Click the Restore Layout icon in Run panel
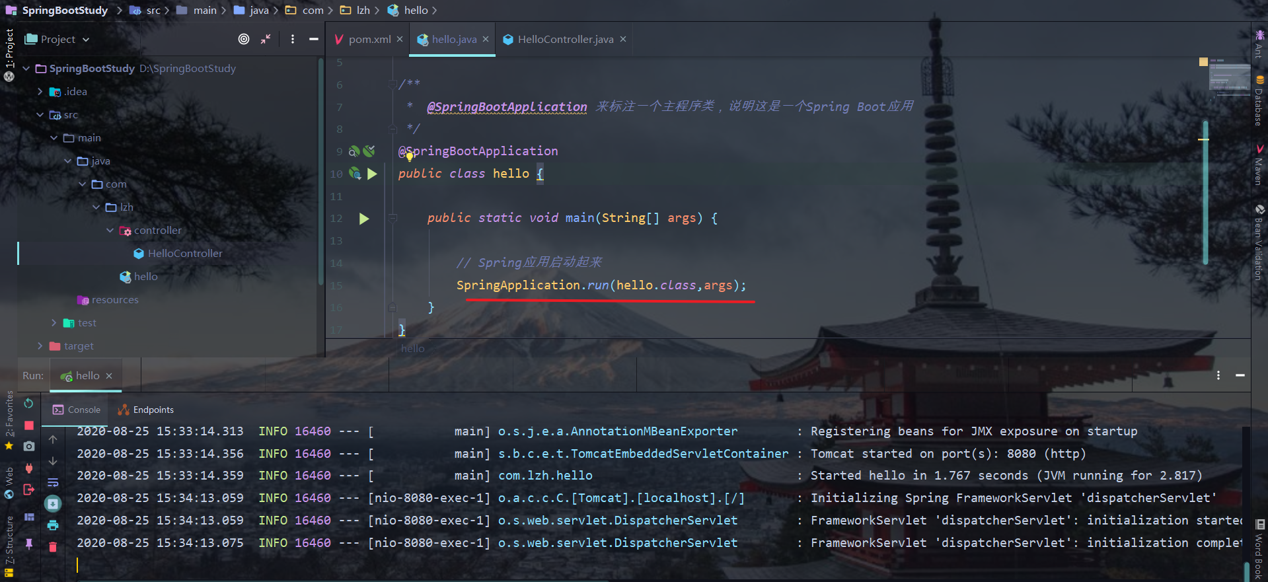Screen dimensions: 1268x582 point(28,517)
